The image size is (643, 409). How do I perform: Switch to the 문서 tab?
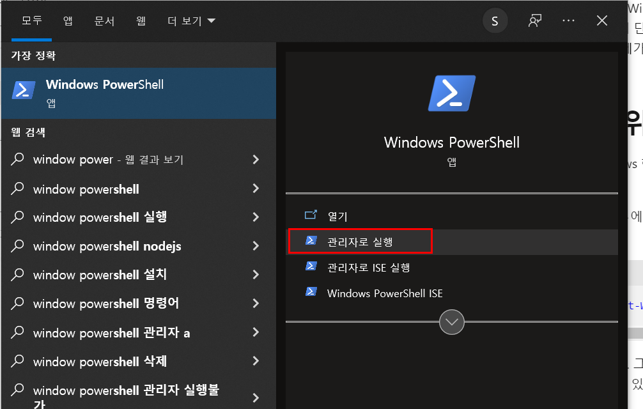pos(104,20)
